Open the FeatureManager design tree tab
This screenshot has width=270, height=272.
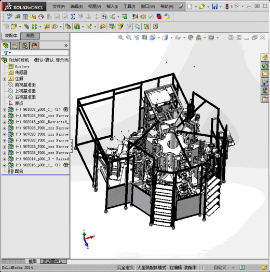(6, 46)
